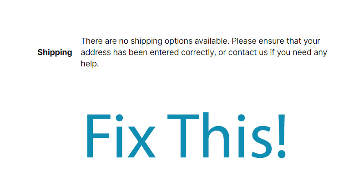Click the letter 'F' of Fix
This screenshot has width=364, height=182.
pos(98,136)
